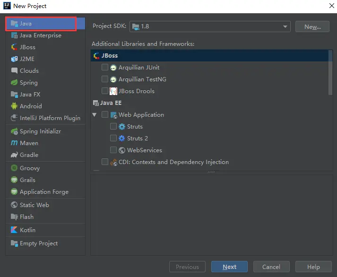
Task: Click the Java folder icon in sidebar
Action: coord(14,24)
